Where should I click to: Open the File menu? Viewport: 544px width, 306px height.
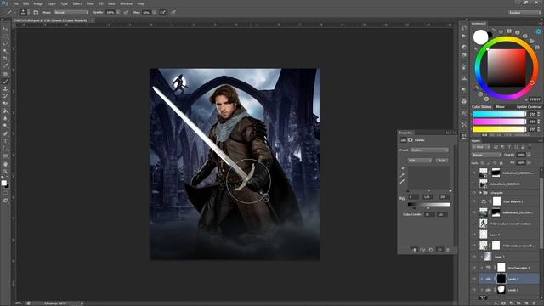[15, 3]
